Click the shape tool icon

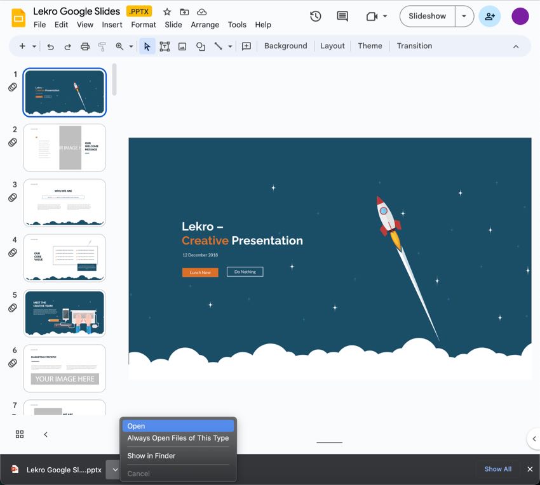tap(200, 46)
